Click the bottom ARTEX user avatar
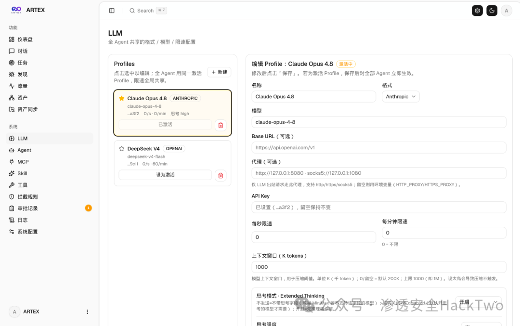520x326 pixels. 14,312
